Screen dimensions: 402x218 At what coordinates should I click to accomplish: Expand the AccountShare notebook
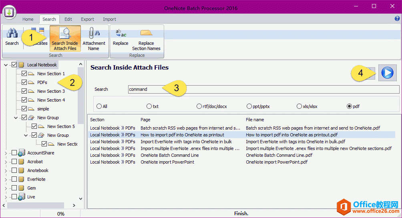click(x=6, y=153)
